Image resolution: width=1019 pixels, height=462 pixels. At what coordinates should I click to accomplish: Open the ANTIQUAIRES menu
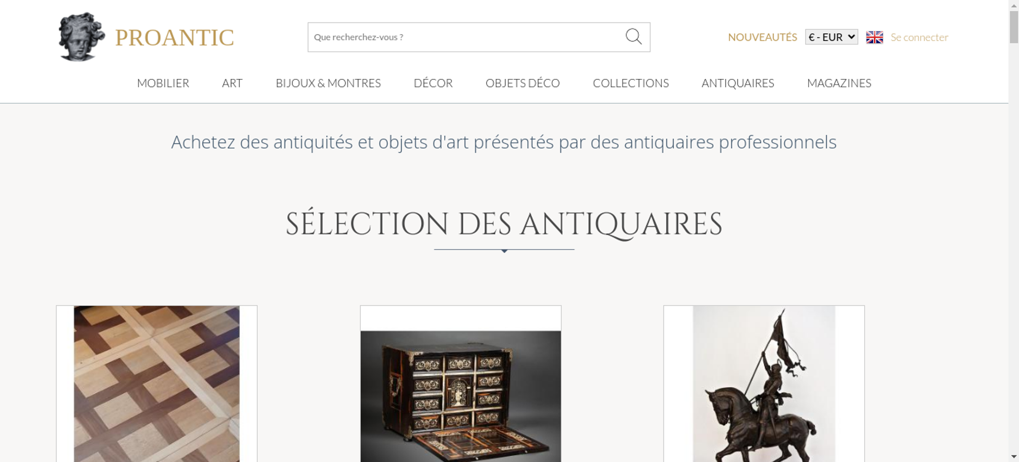pyautogui.click(x=738, y=83)
